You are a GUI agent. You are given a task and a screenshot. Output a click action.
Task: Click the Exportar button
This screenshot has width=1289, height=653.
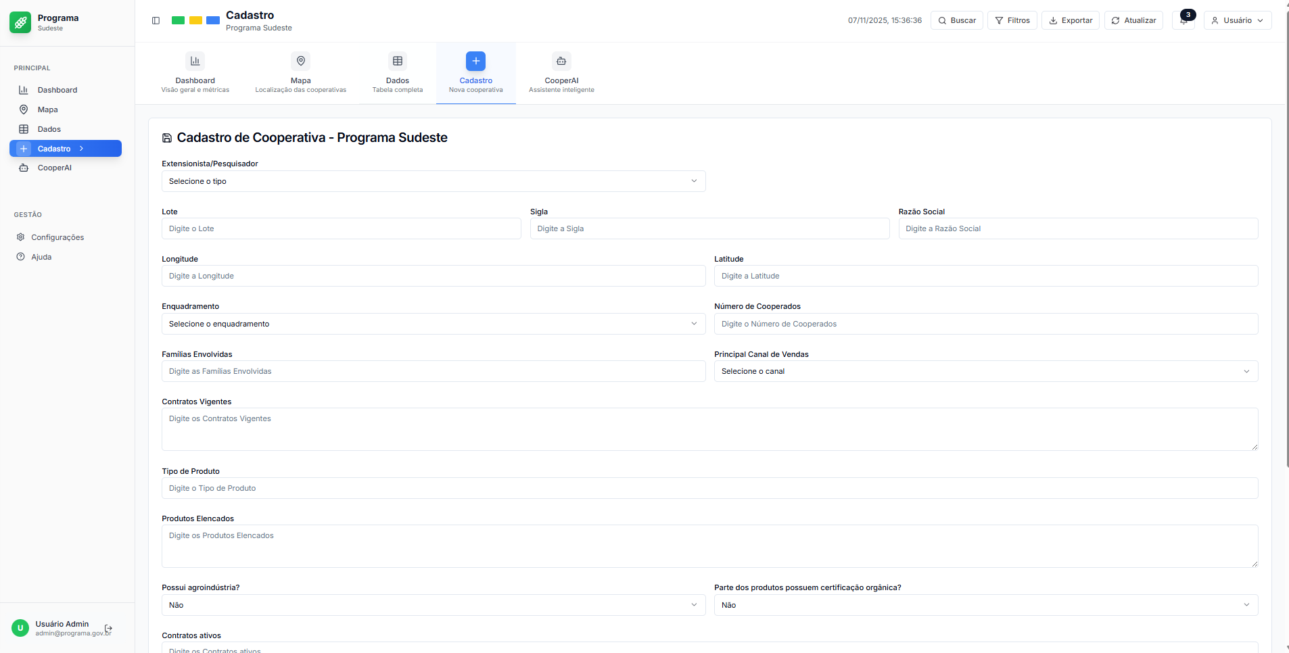[1070, 20]
